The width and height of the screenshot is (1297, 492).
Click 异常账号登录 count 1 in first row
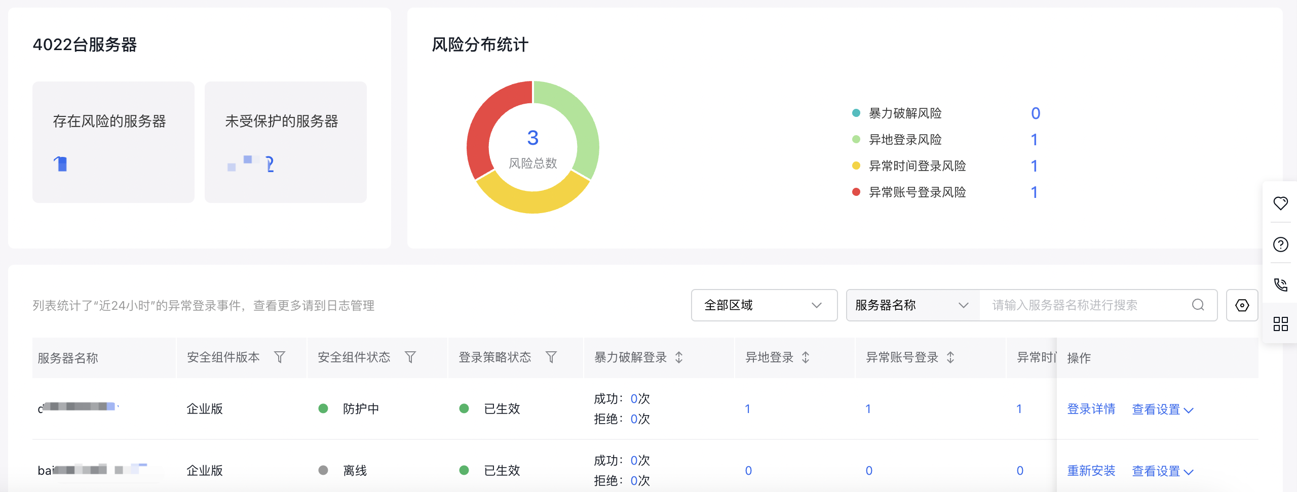coord(868,409)
